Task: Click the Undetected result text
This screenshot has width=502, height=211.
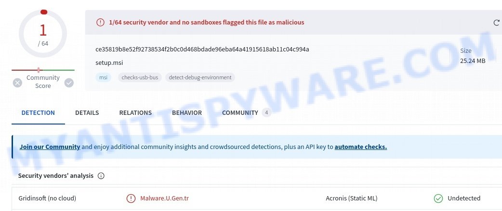Action: [x=464, y=198]
